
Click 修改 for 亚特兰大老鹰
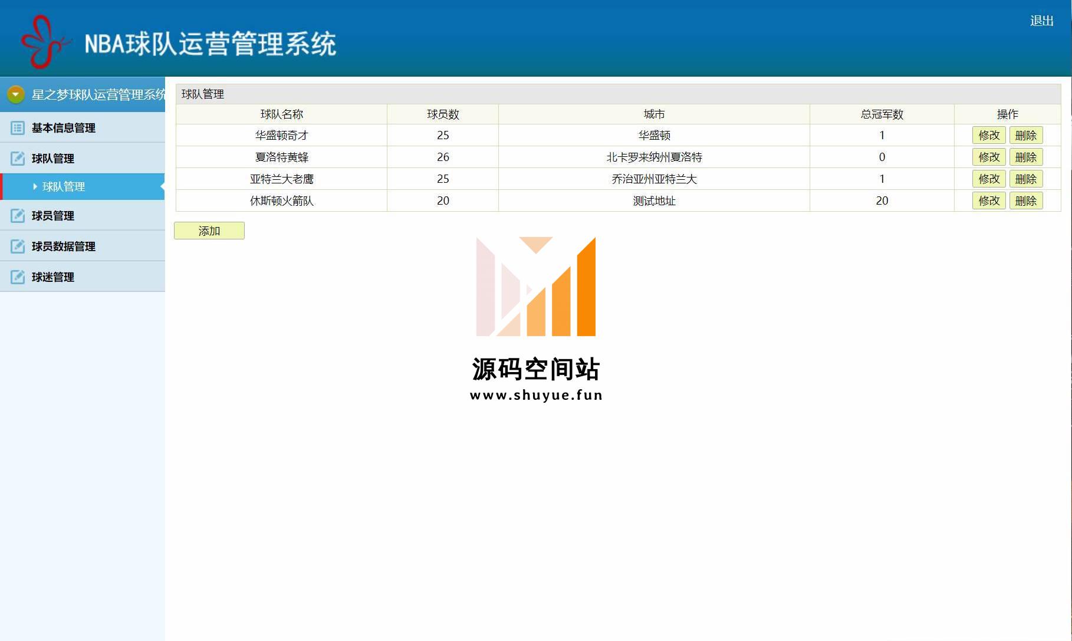click(989, 179)
